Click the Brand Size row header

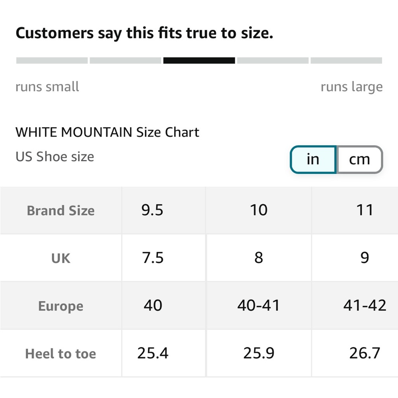(x=60, y=211)
